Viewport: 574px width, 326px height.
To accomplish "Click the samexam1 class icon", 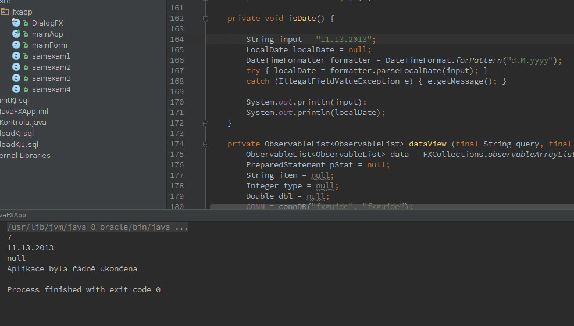I will point(16,56).
